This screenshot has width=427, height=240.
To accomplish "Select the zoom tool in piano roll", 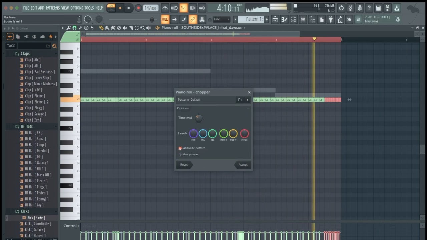I will pos(142,28).
